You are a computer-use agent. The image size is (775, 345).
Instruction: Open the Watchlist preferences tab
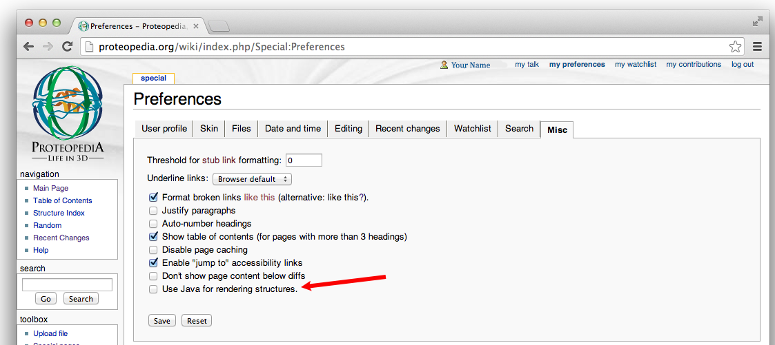click(473, 129)
